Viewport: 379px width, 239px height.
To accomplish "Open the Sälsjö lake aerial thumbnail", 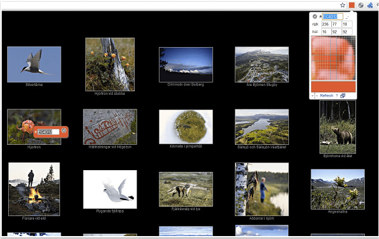I will pyautogui.click(x=262, y=127).
